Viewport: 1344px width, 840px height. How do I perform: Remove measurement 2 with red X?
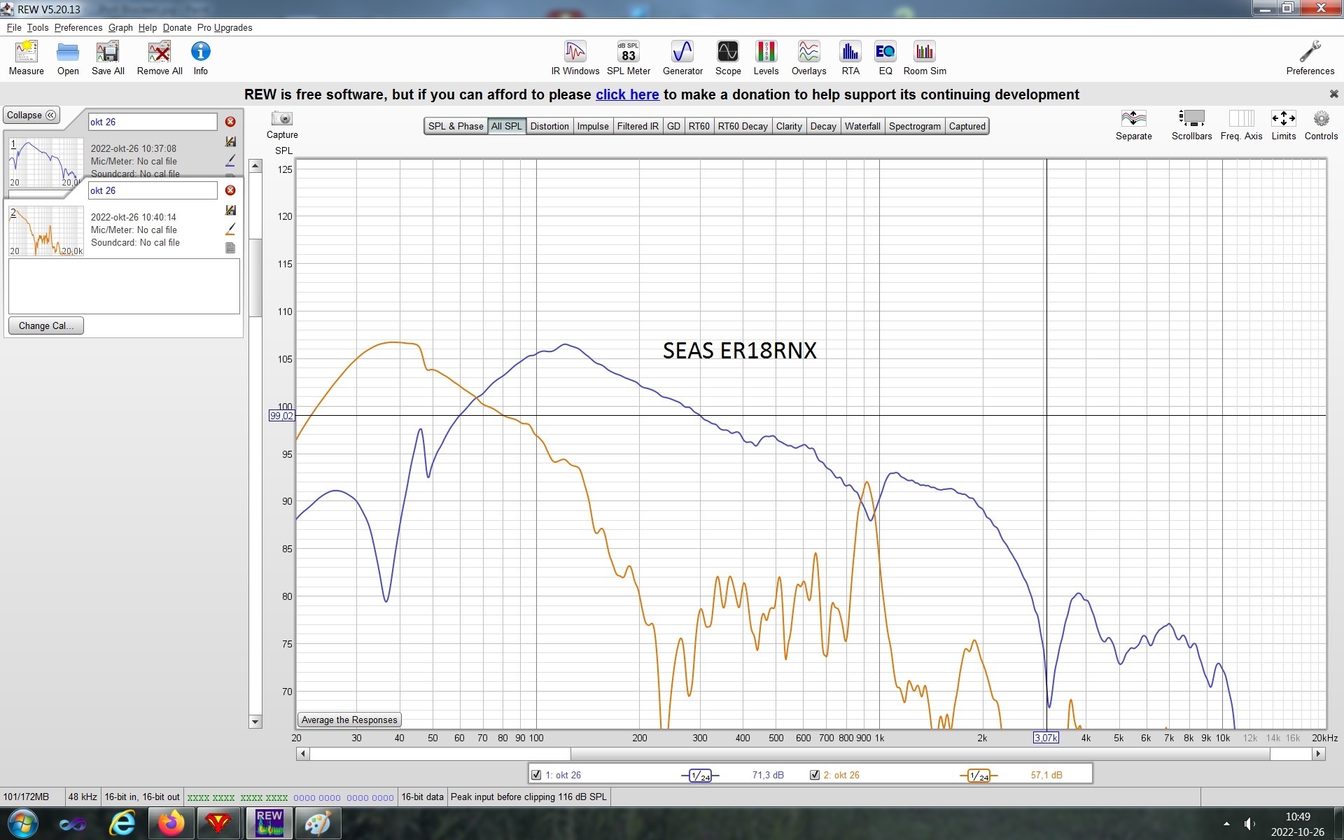pos(230,190)
